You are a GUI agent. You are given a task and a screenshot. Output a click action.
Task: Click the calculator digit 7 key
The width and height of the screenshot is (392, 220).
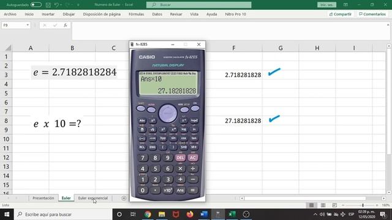143,158
